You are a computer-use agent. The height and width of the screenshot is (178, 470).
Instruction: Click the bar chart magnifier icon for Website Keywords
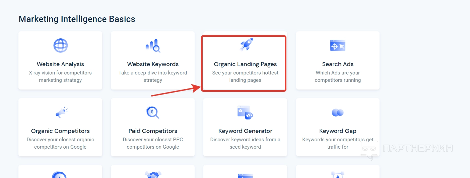[153, 46]
